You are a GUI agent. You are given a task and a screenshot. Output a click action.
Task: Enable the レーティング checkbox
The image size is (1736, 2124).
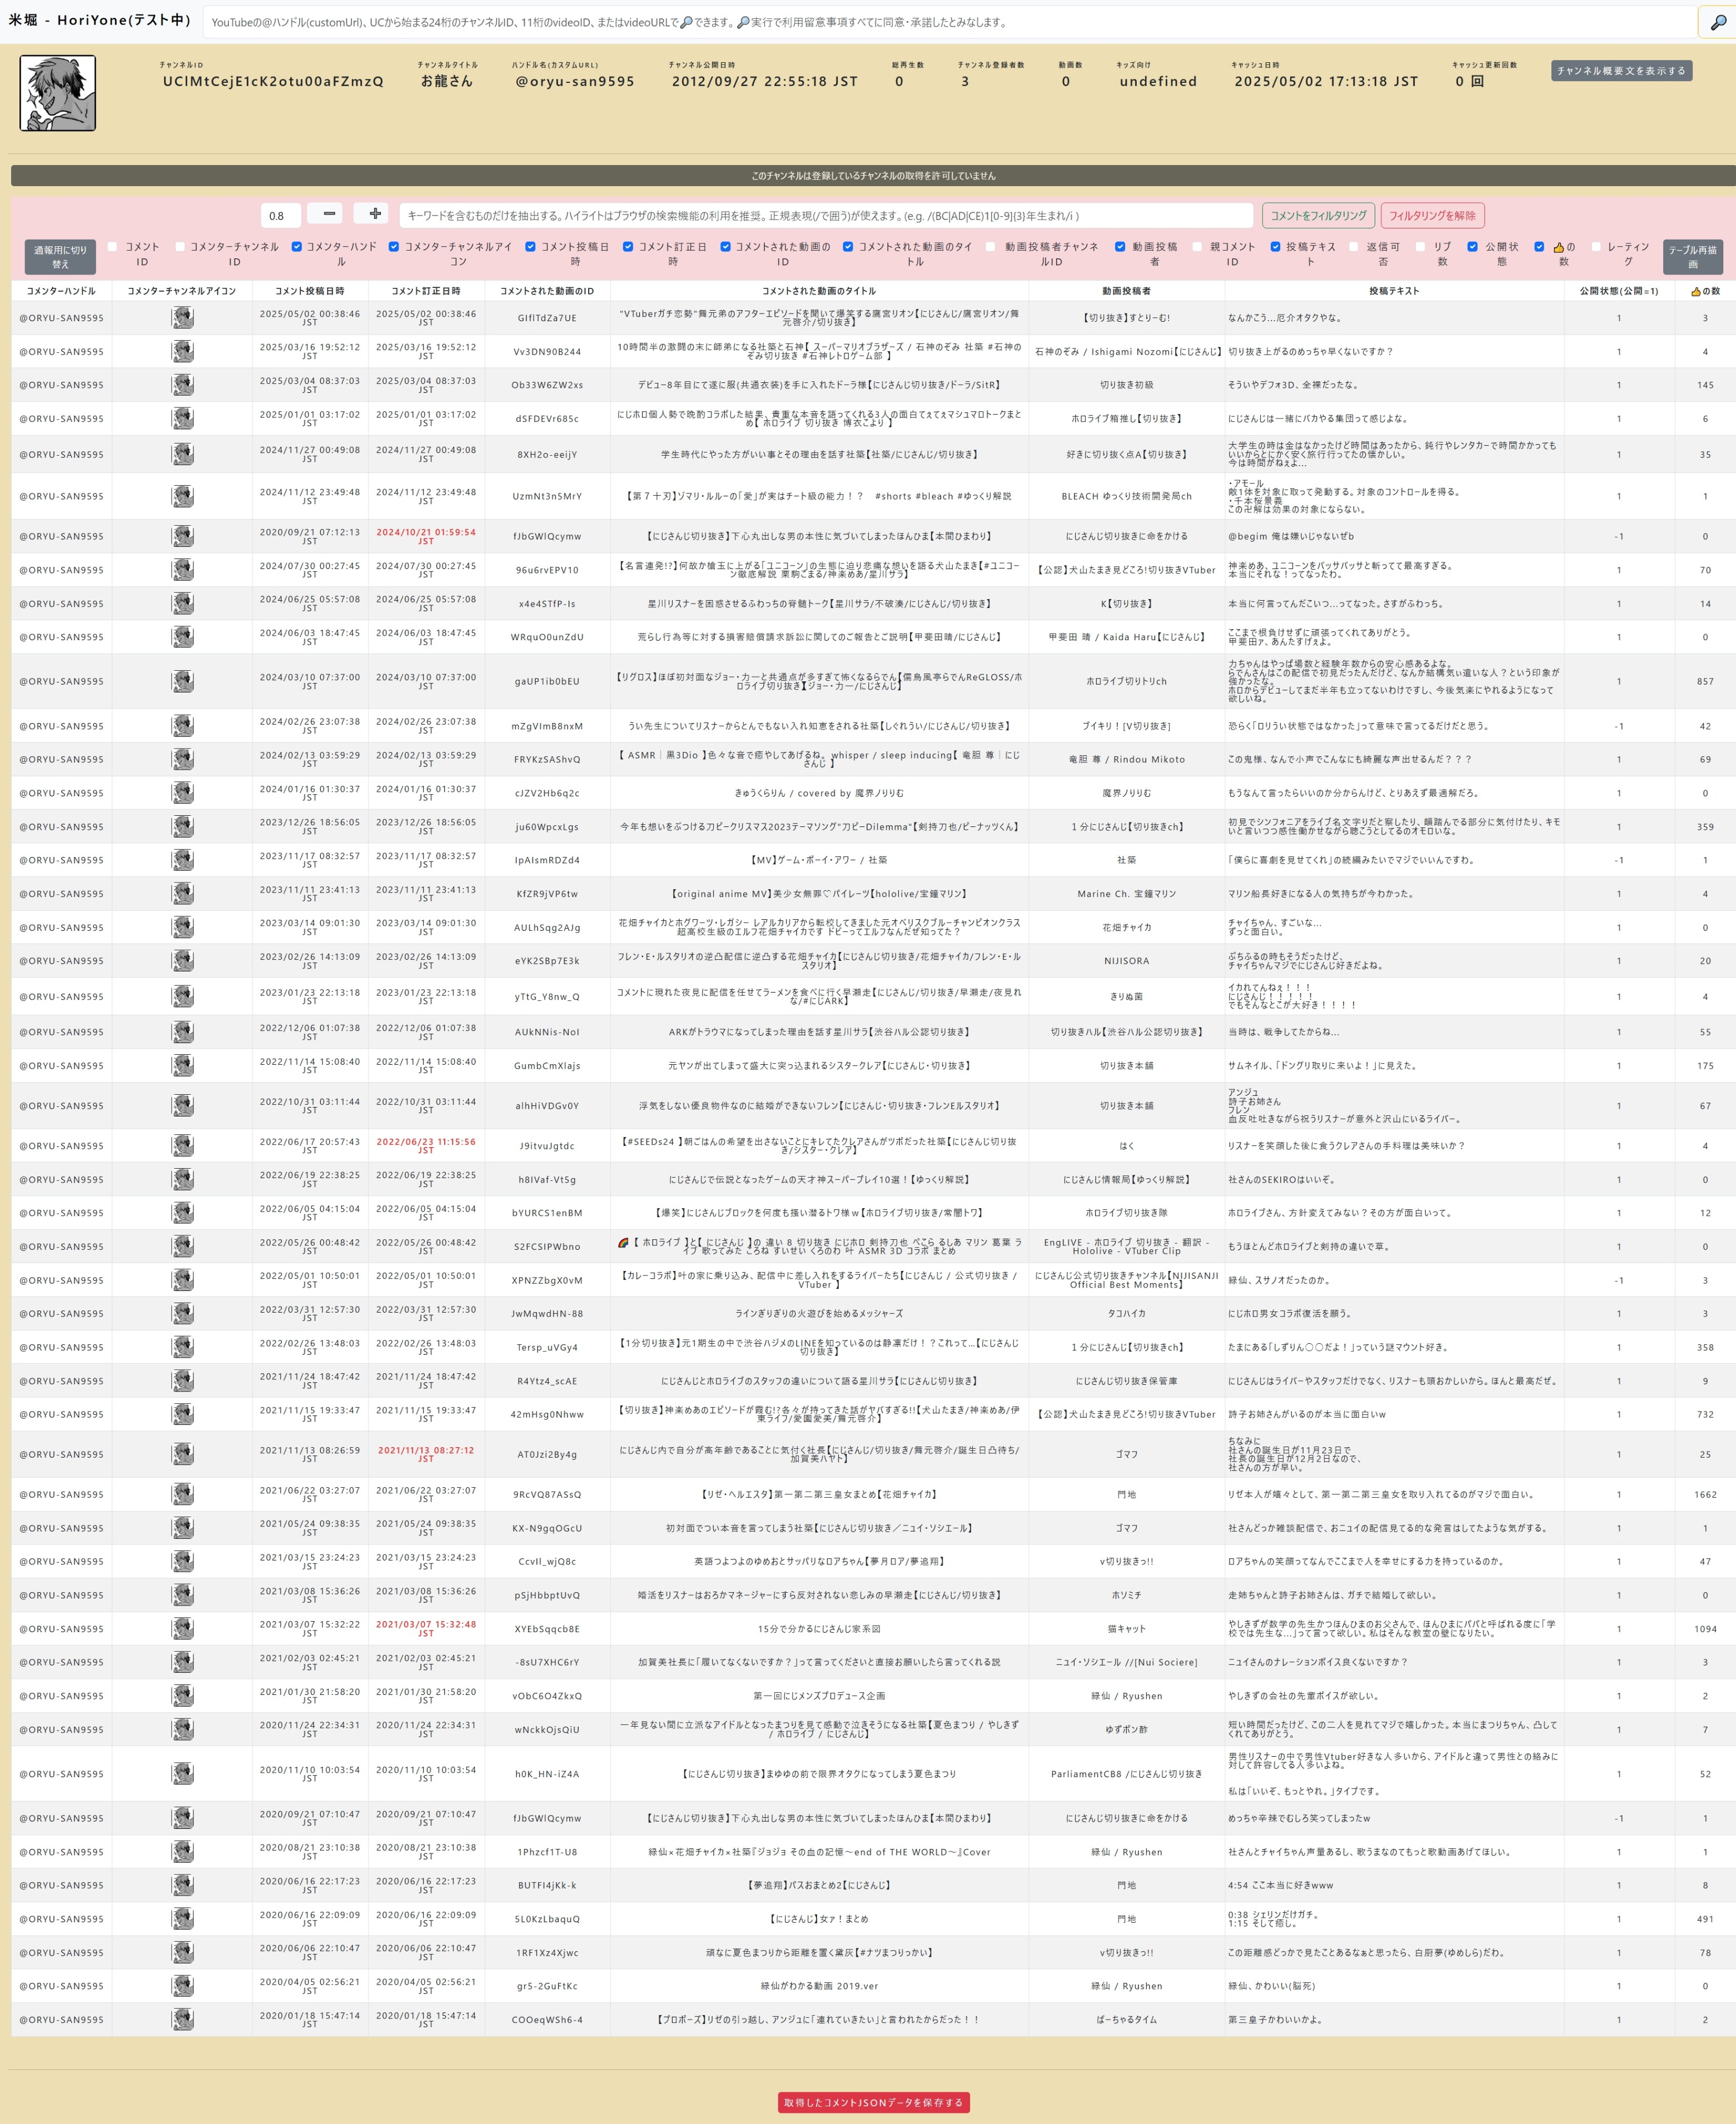(1596, 247)
